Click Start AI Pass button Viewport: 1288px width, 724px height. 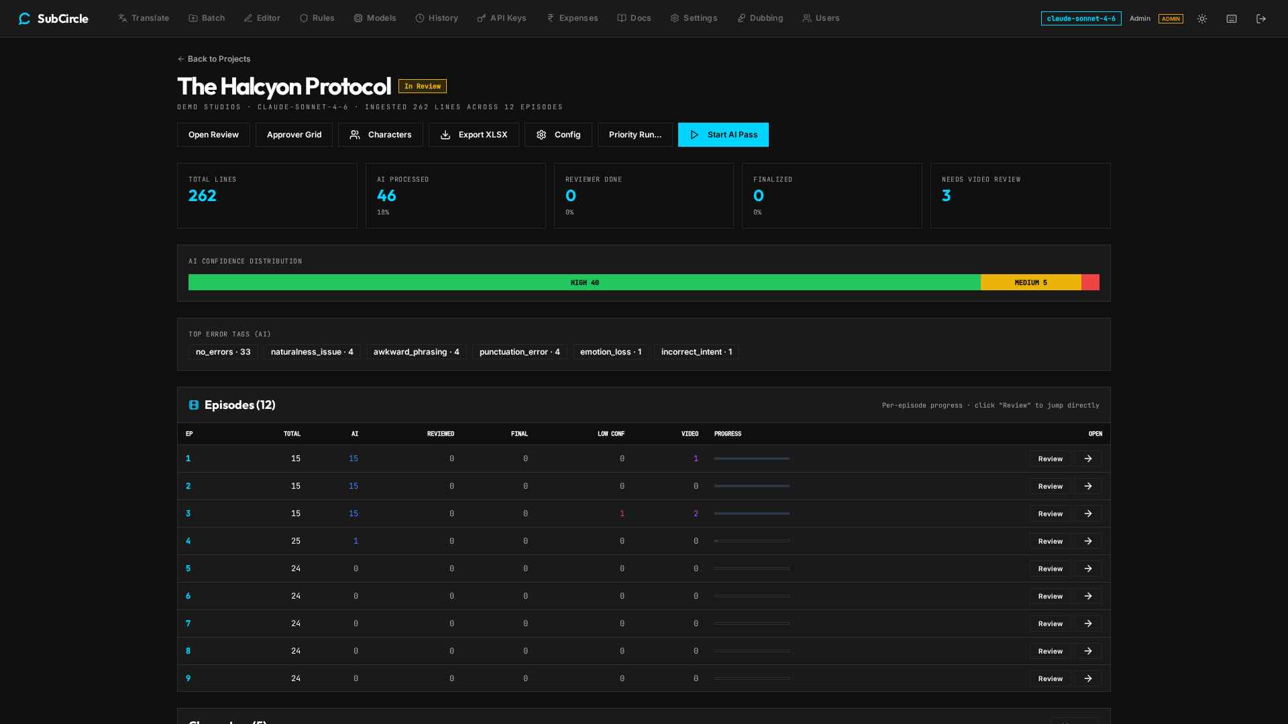pyautogui.click(x=723, y=135)
